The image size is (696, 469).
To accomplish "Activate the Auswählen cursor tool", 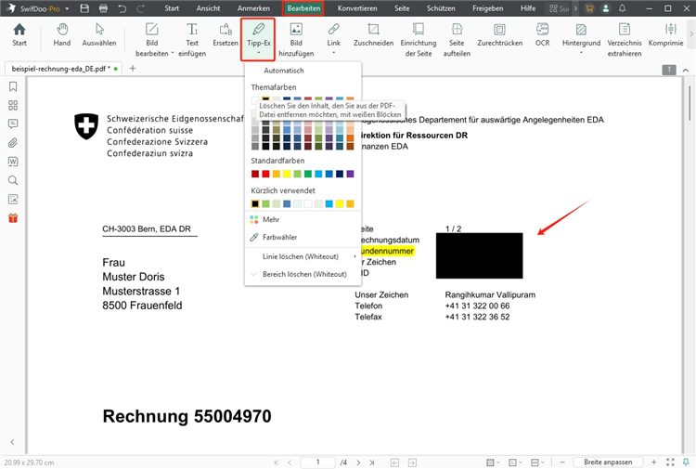I will click(99, 35).
